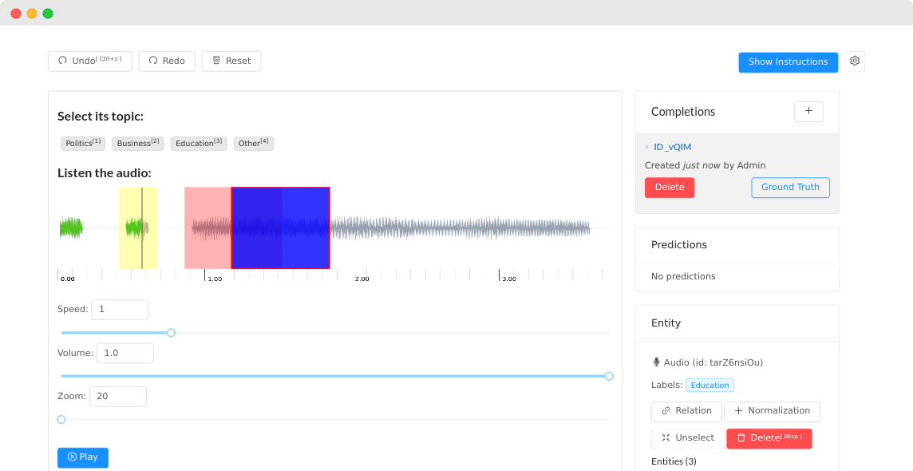
Task: Reset the annotation with Reset button
Action: click(231, 61)
